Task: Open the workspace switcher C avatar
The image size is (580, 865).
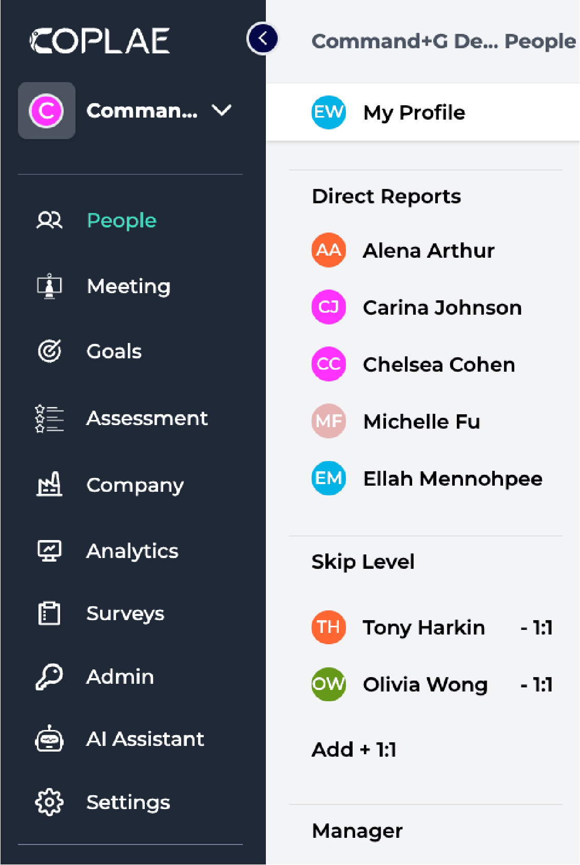Action: (47, 110)
